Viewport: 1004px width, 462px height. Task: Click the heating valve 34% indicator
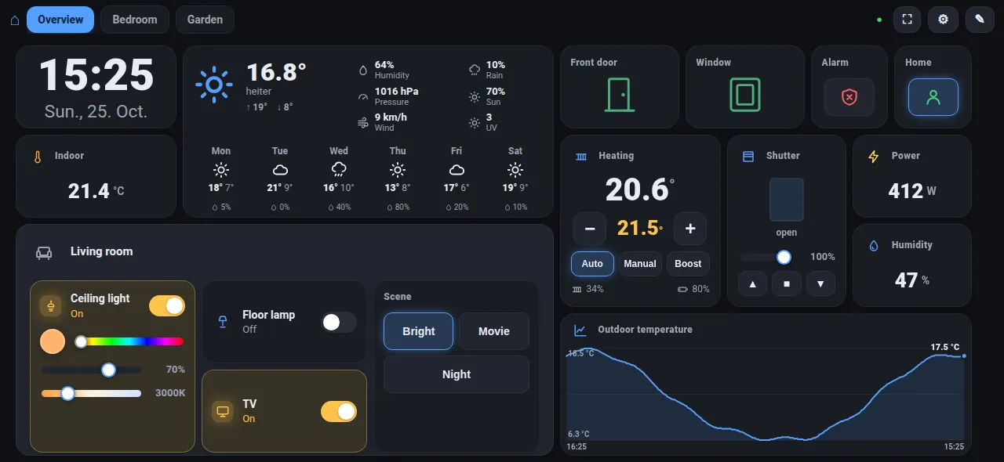tap(588, 289)
